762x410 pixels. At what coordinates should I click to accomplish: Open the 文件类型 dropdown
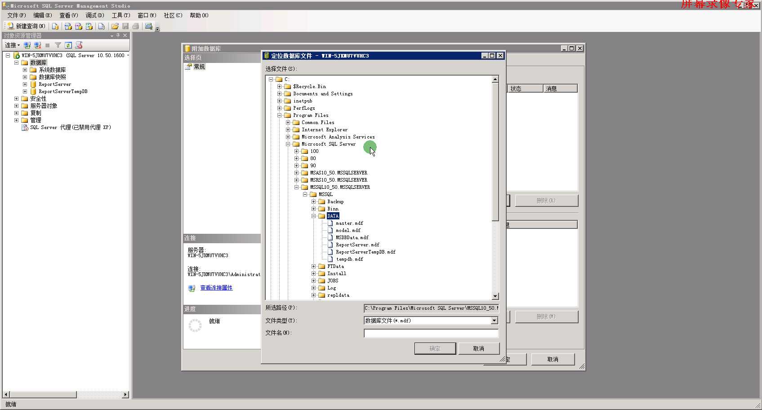(x=495, y=321)
